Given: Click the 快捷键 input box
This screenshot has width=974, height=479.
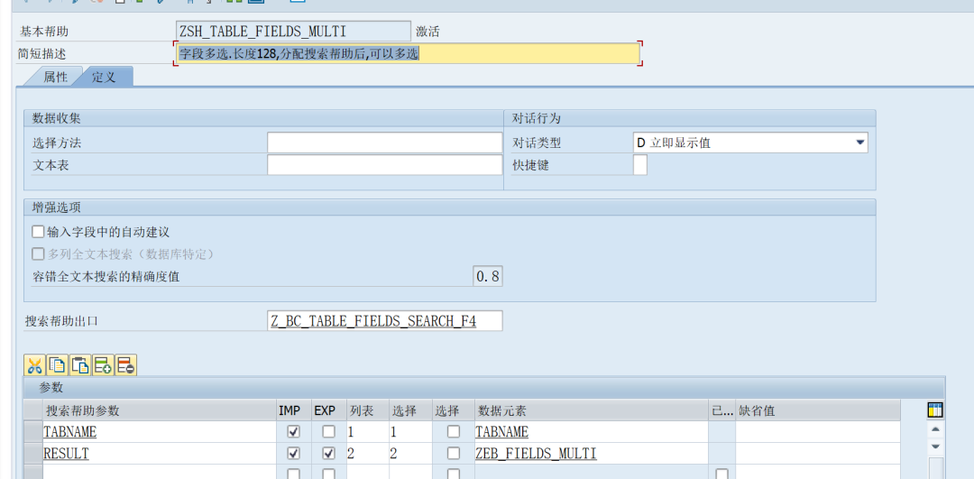Looking at the screenshot, I should point(639,165).
